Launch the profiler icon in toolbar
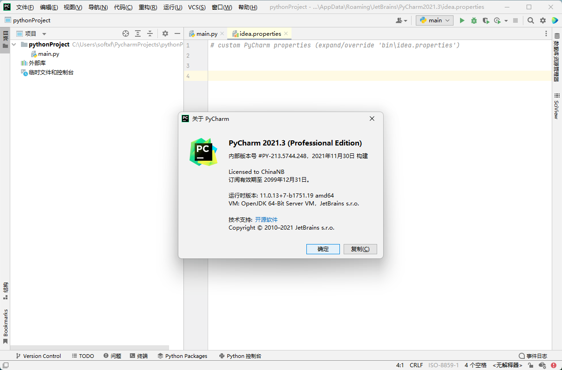 (x=497, y=20)
